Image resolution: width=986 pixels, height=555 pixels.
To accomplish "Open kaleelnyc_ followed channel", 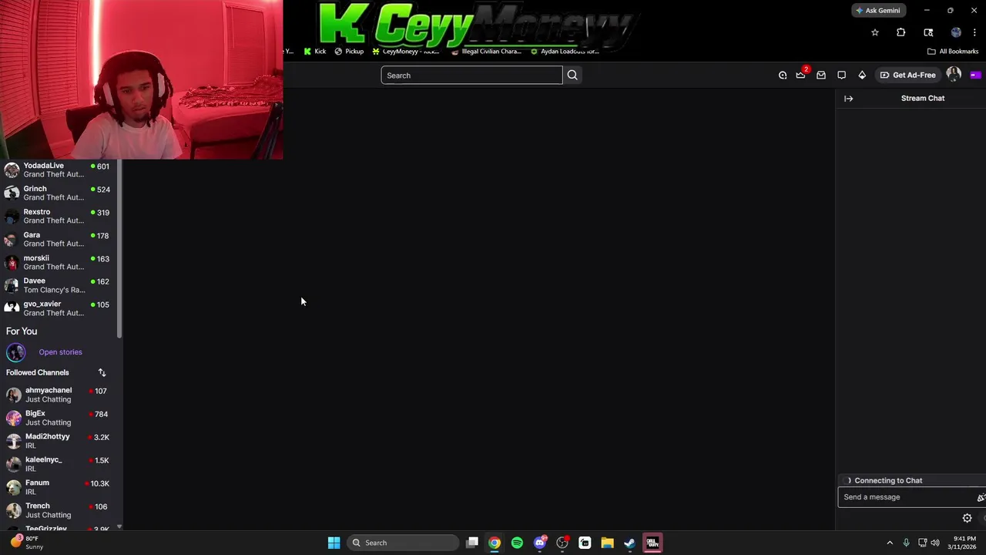I will click(x=59, y=464).
